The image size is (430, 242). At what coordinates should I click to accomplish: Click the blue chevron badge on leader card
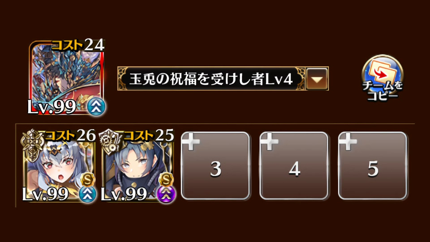point(96,107)
